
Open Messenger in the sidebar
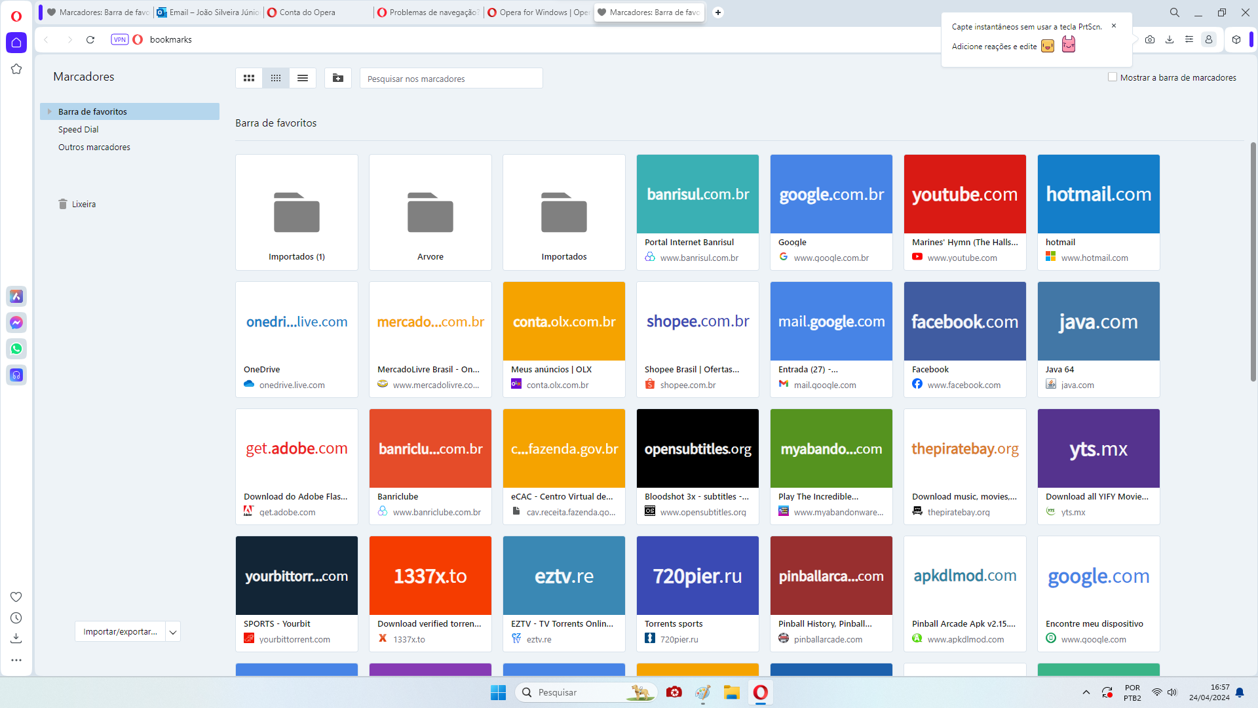16,323
